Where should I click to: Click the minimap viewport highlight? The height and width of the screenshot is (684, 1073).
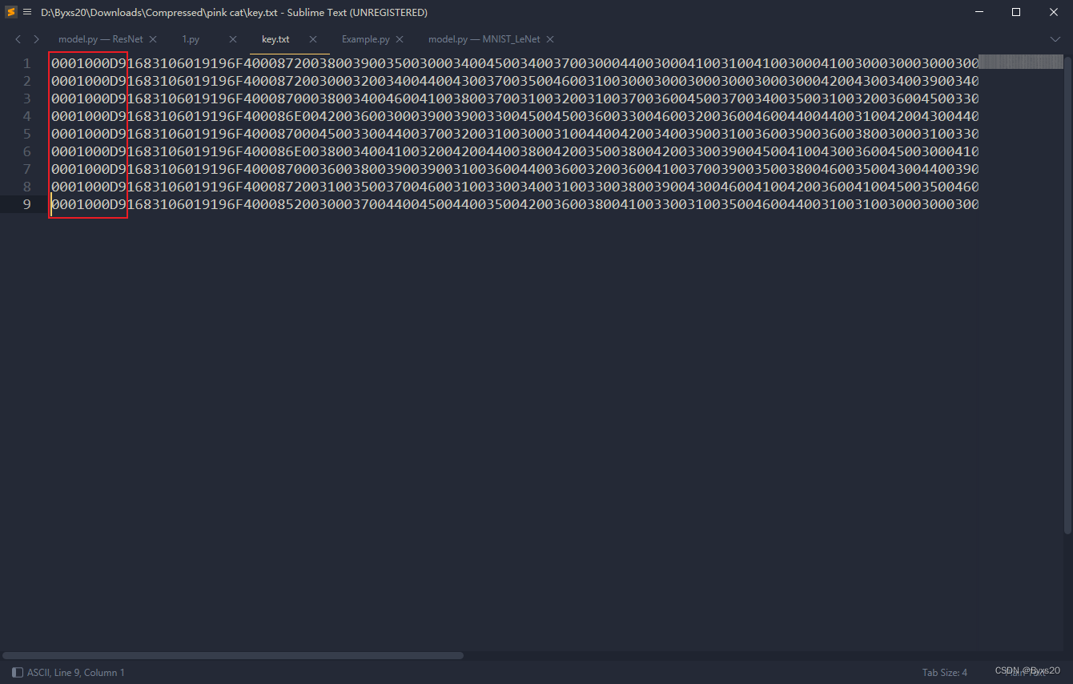pyautogui.click(x=1020, y=62)
